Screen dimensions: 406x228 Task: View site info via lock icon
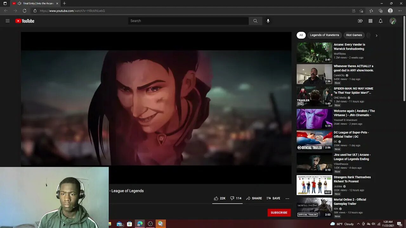coord(35,11)
